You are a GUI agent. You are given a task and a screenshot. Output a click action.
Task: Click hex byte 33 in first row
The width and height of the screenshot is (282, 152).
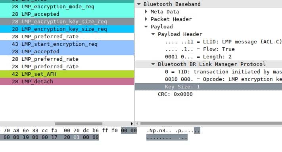[x=35, y=131]
